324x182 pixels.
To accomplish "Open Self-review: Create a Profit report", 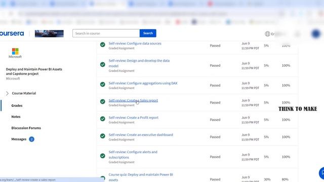I will 134,117.
